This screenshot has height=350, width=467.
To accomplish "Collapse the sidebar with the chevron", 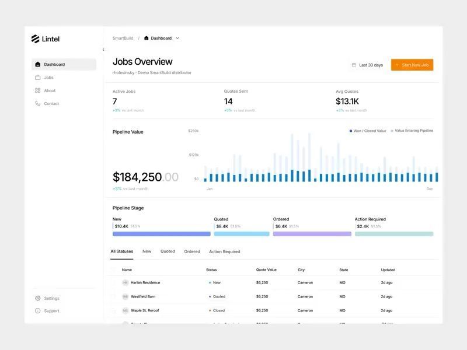I will click(103, 50).
